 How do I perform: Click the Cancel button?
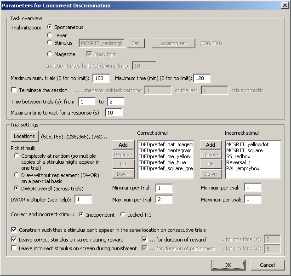(x=267, y=265)
